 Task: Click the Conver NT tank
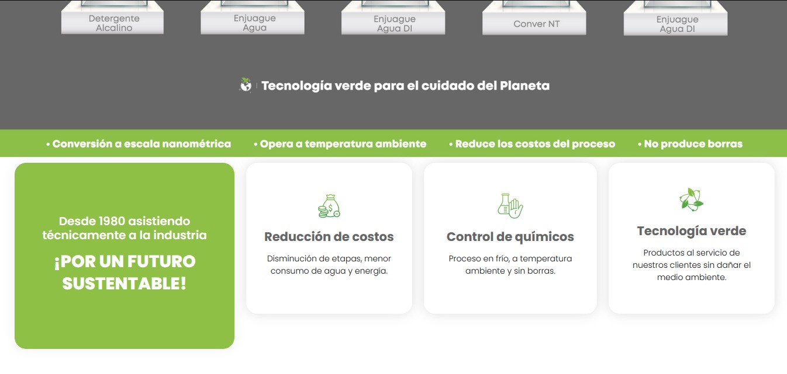(534, 22)
